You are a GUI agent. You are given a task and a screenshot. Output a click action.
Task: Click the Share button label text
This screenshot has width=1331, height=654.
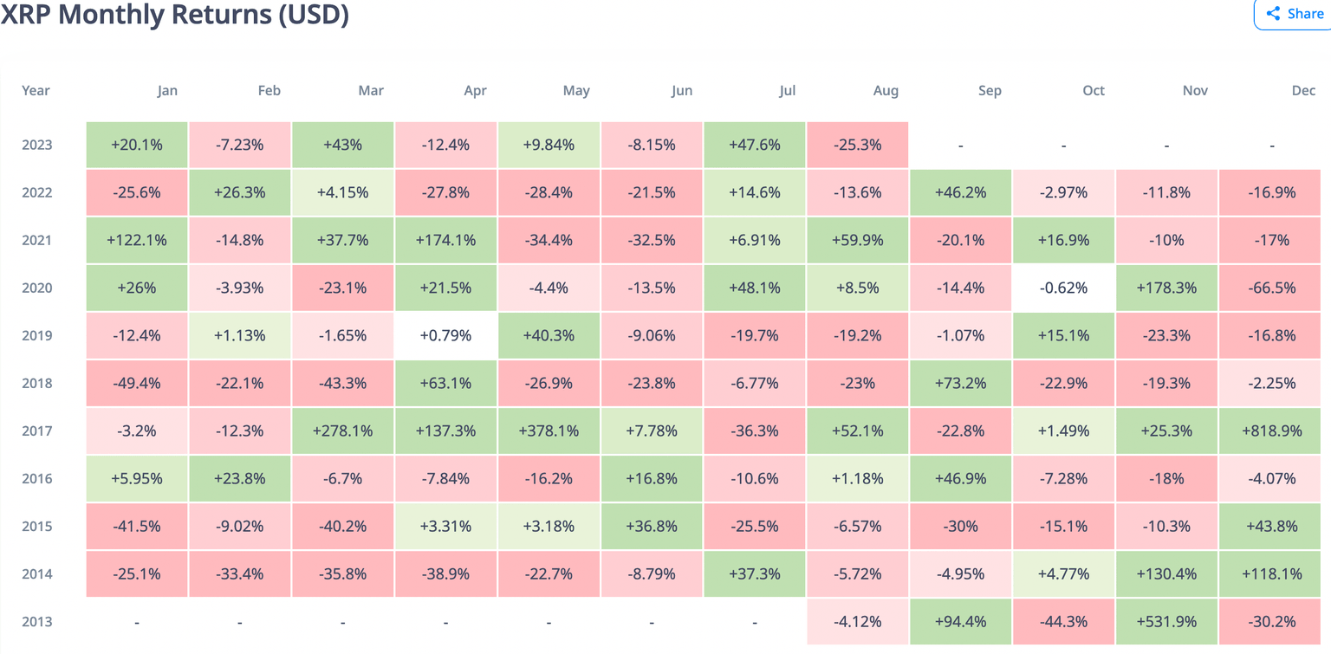[x=1302, y=13]
